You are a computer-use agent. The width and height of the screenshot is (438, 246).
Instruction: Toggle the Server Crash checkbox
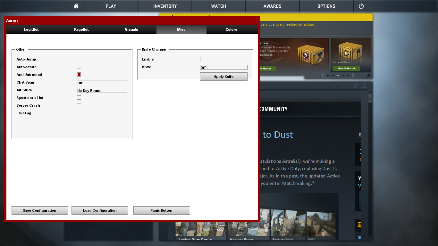click(79, 105)
